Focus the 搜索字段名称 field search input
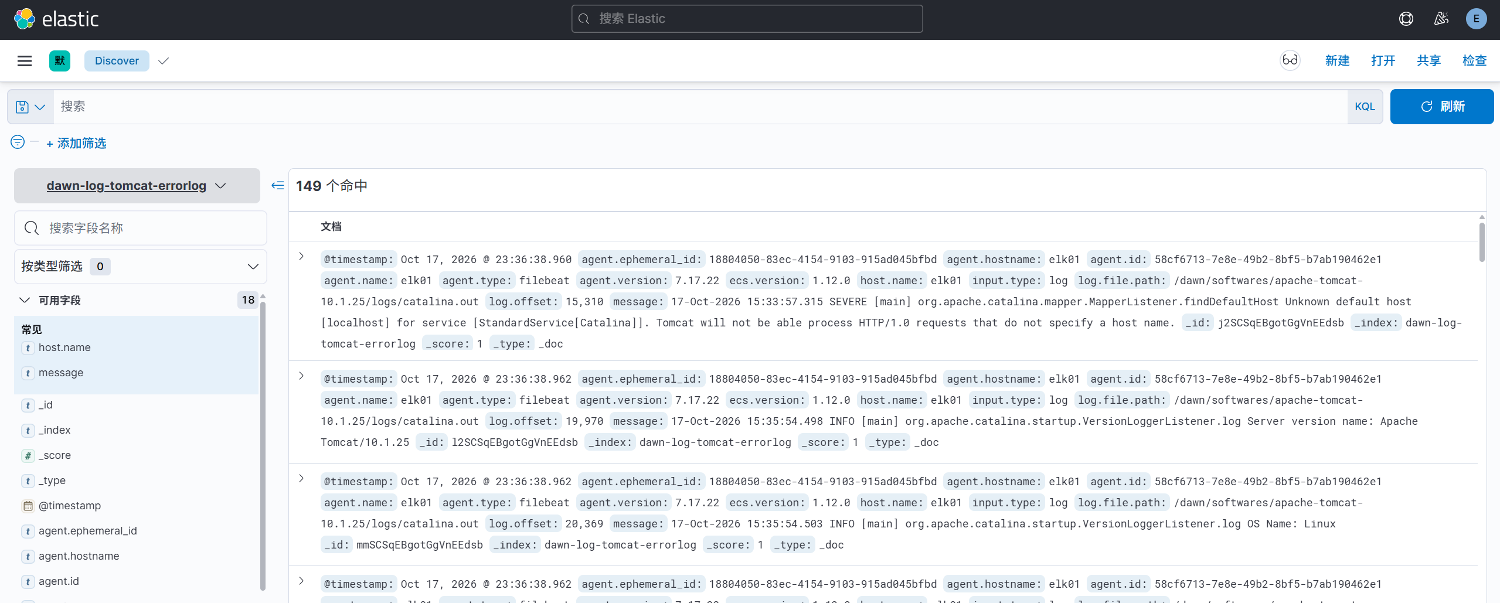Screen dimensions: 1500x603 pos(141,228)
